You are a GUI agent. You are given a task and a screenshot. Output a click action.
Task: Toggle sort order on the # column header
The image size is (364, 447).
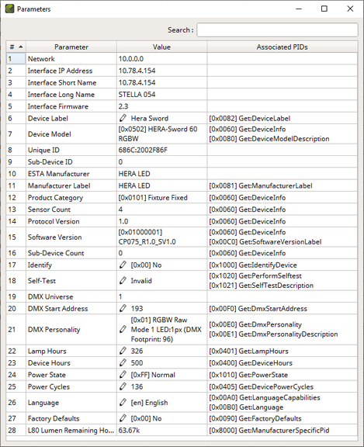point(16,47)
